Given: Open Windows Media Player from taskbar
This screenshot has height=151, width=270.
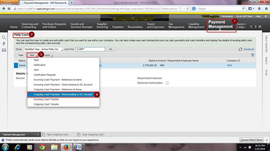Looking at the screenshot, I should 29,147.
